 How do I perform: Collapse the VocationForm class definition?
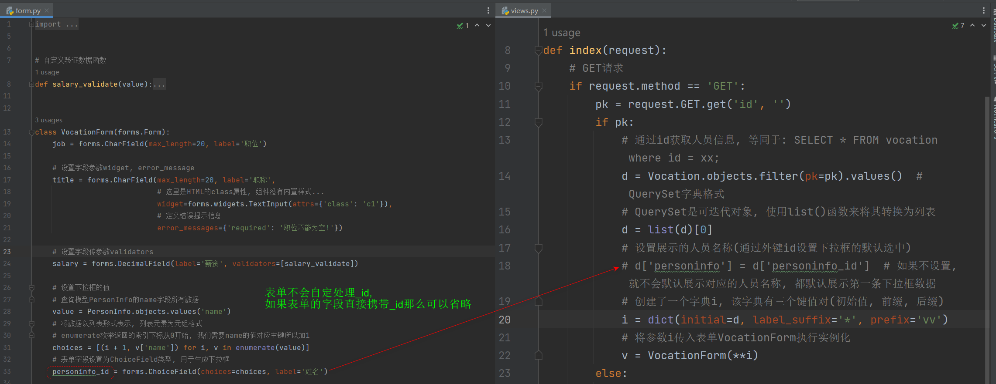point(31,132)
